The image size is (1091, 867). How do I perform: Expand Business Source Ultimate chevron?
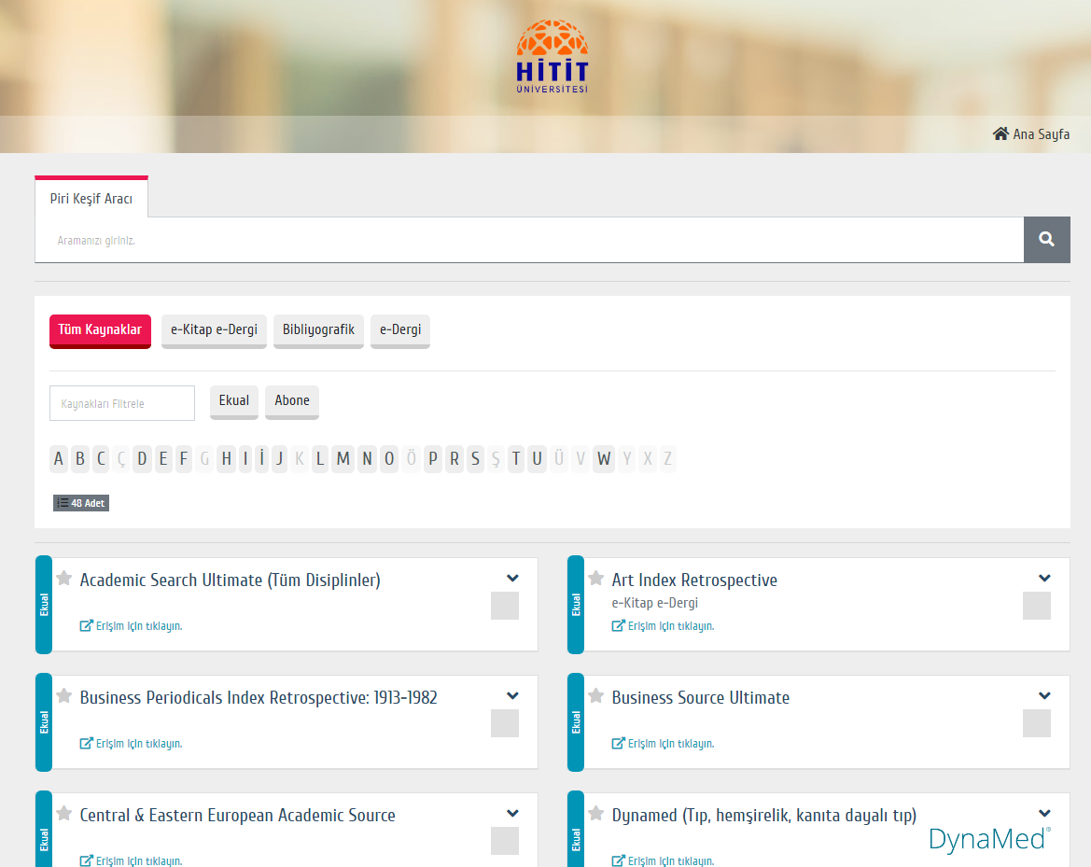tap(1044, 696)
